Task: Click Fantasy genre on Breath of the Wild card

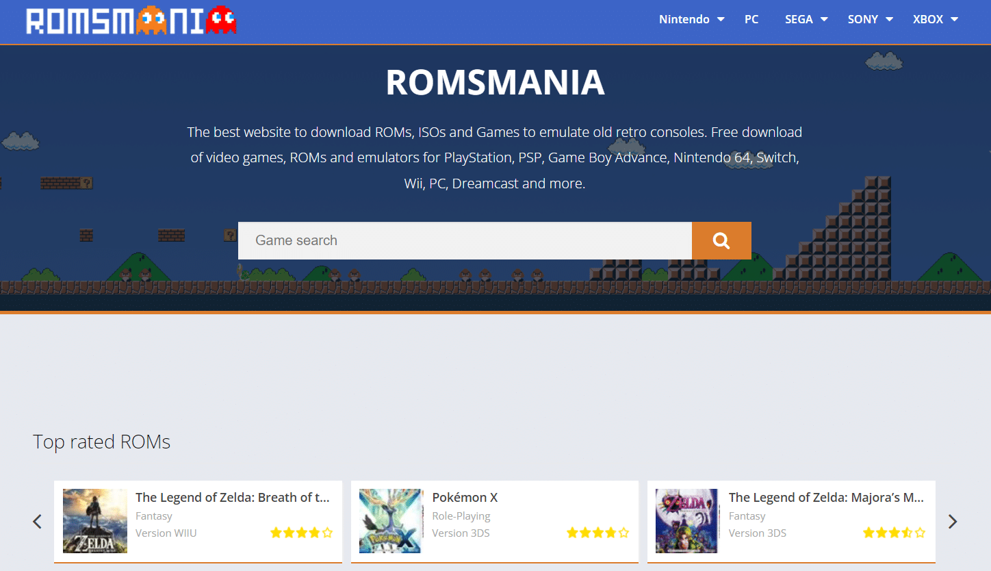Action: 153,516
